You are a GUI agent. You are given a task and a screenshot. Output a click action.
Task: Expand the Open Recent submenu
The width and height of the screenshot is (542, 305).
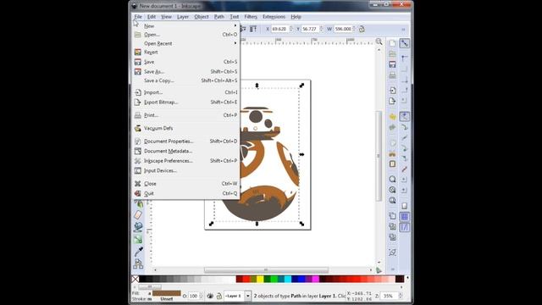[235, 43]
